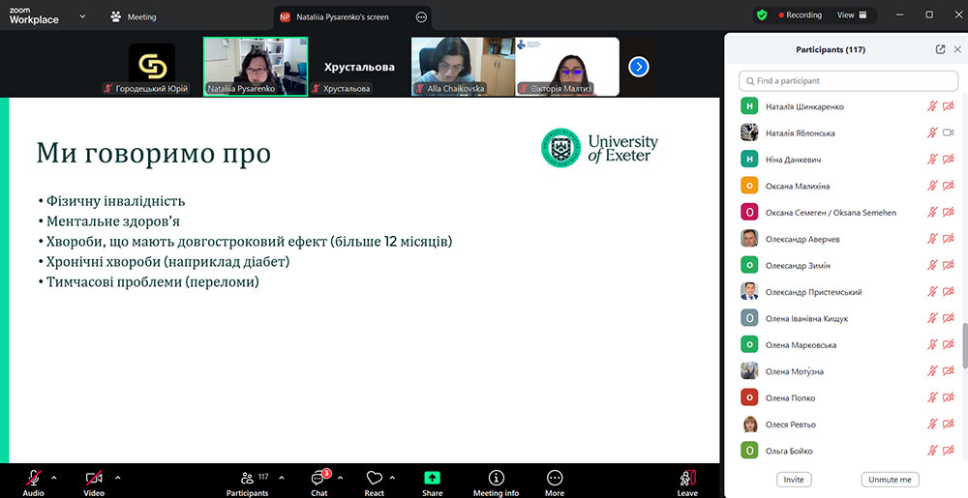968x498 pixels.
Task: Open the More options menu
Action: [x=555, y=480]
